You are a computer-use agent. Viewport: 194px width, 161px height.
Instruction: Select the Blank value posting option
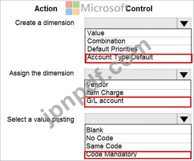tap(138, 129)
